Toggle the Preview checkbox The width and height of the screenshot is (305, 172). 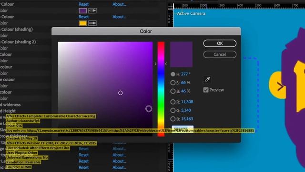206,90
